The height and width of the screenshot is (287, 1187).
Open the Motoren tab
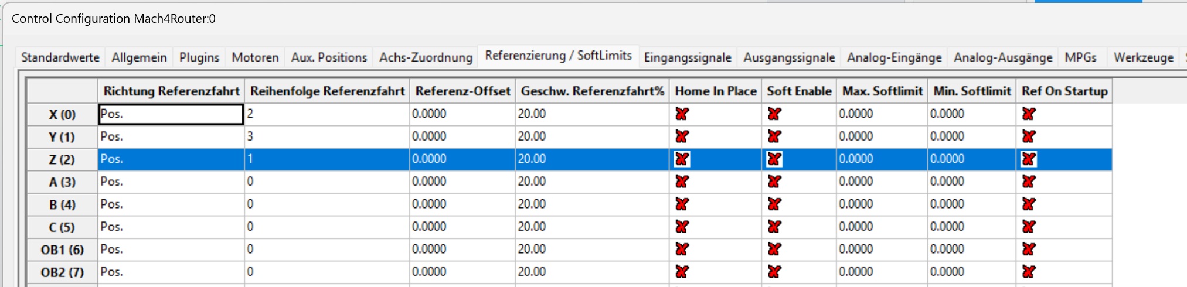point(255,57)
